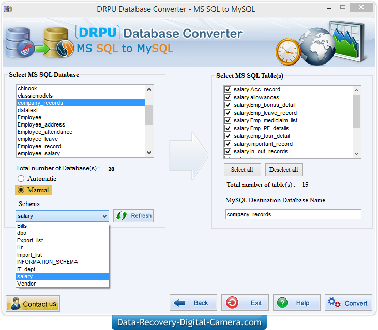Toggle salary.Emp_mediclaim_list checkbox

point(228,120)
